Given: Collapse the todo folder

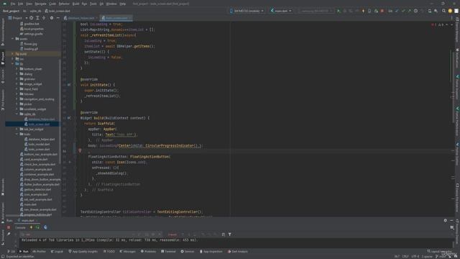Looking at the screenshot, I should tap(17, 135).
